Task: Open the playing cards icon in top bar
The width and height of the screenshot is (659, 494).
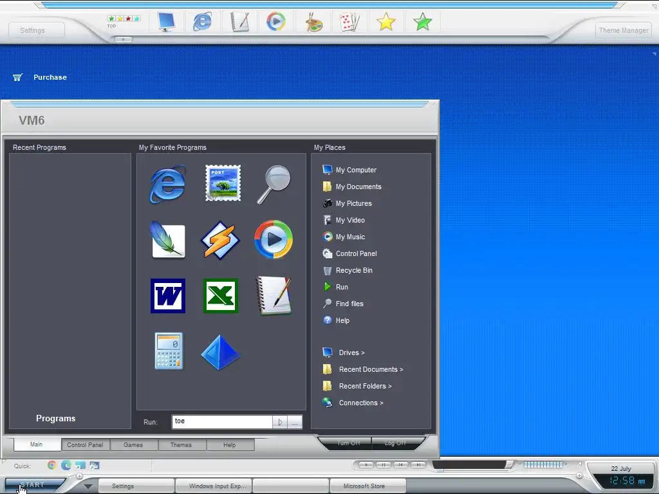Action: click(349, 21)
